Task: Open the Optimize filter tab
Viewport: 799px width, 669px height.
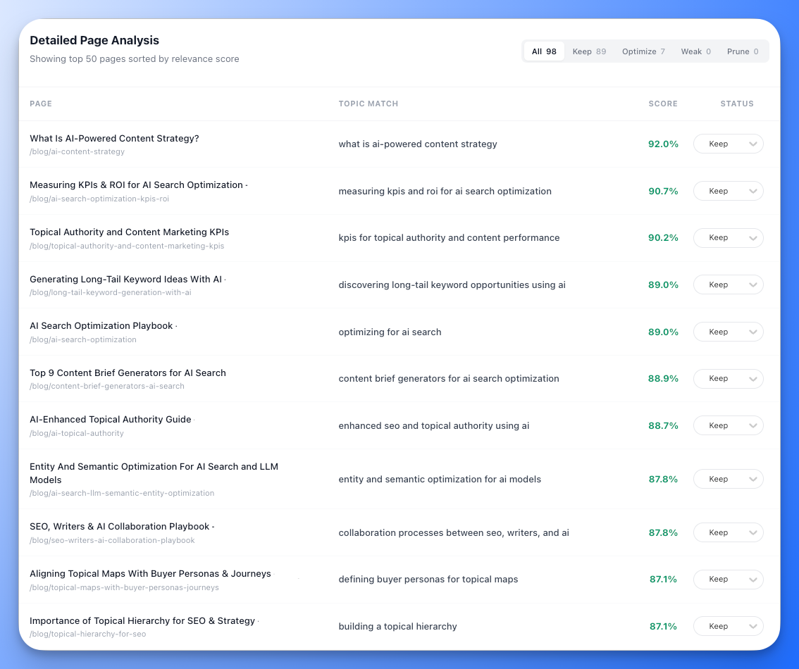Action: pos(643,51)
